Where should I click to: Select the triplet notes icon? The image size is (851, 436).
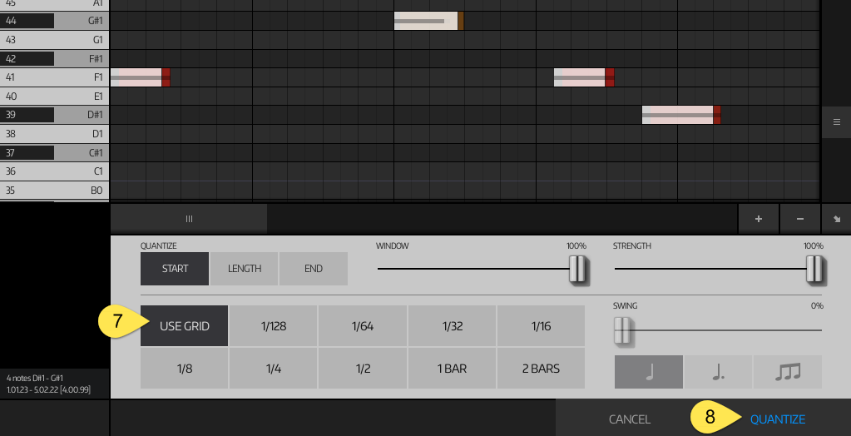[x=787, y=372]
